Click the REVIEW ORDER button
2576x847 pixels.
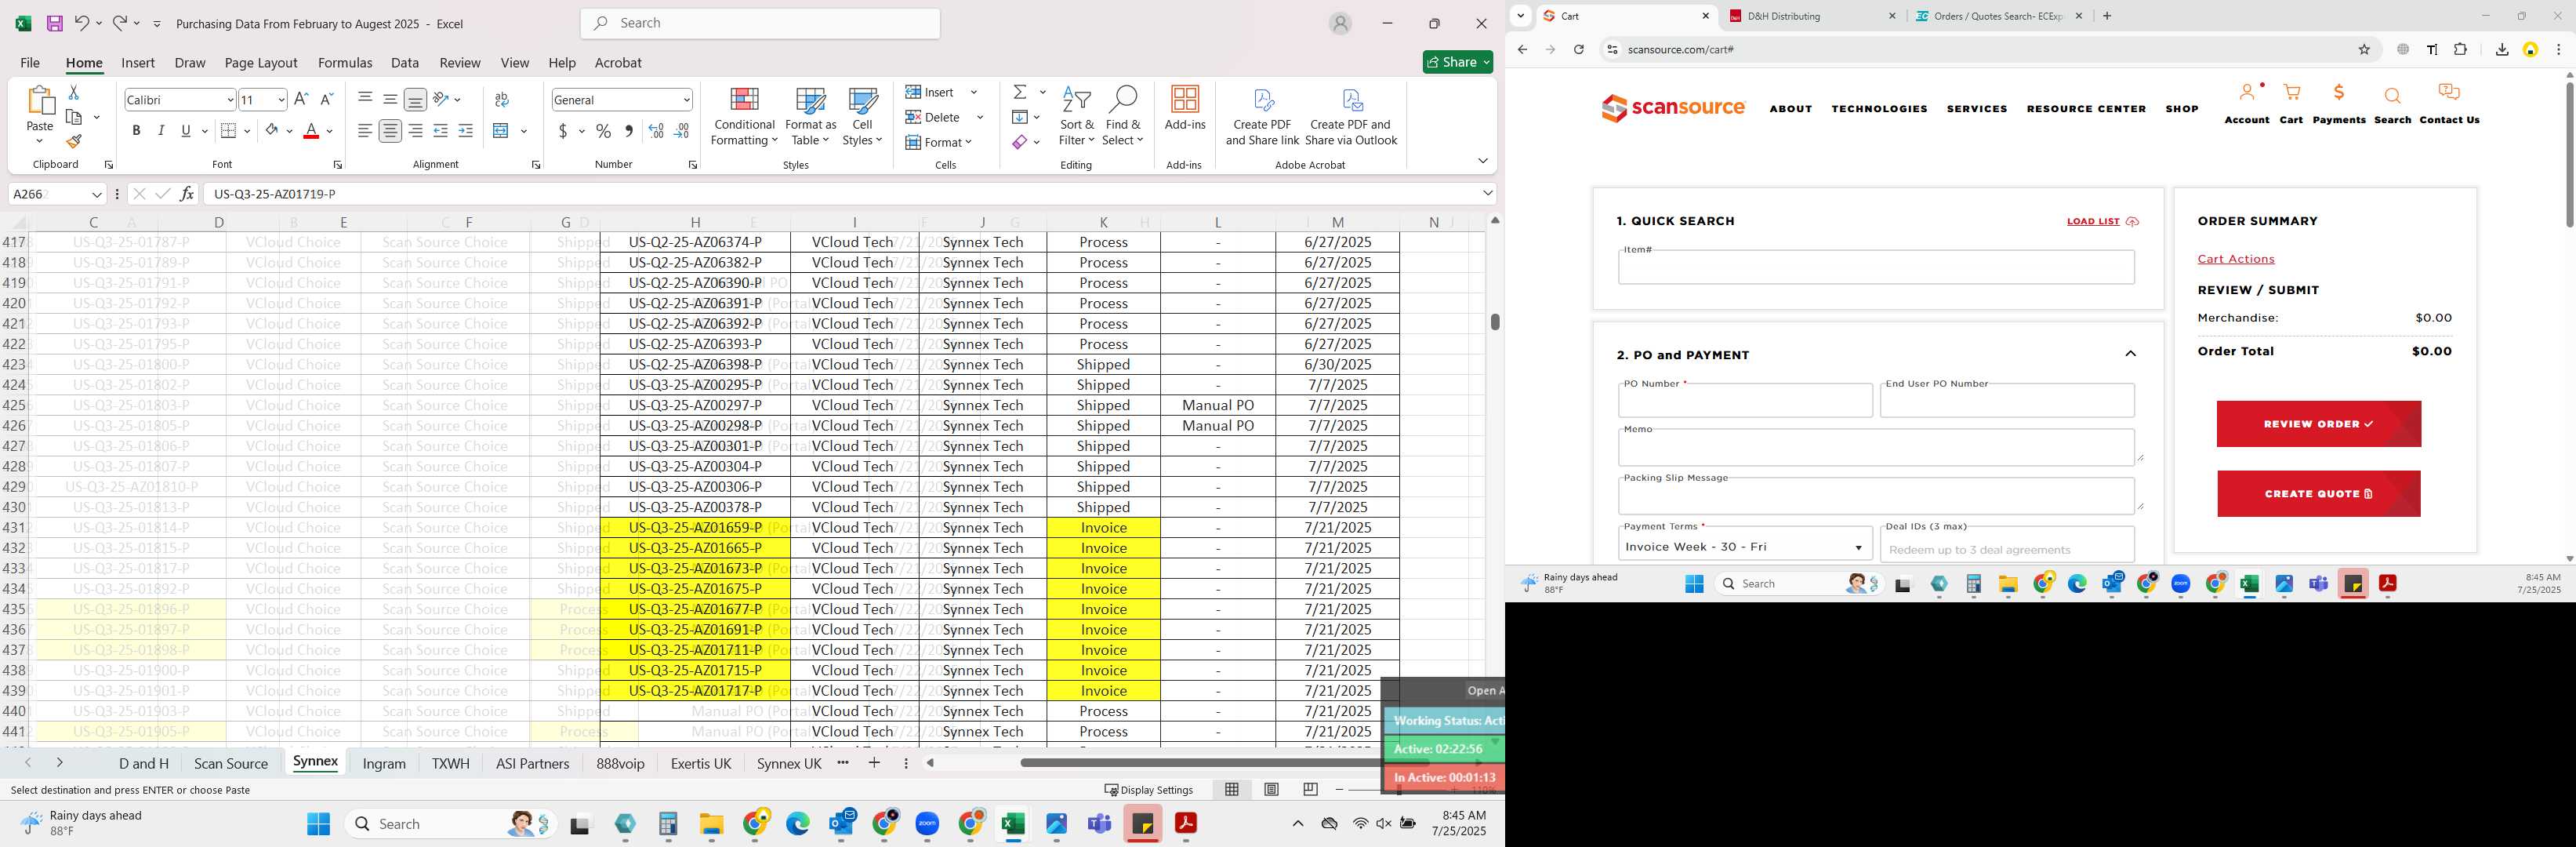(2318, 424)
